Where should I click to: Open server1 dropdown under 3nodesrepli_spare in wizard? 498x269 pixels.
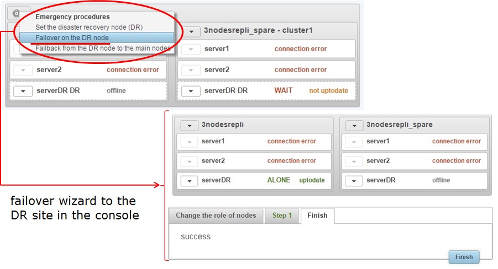(354, 142)
